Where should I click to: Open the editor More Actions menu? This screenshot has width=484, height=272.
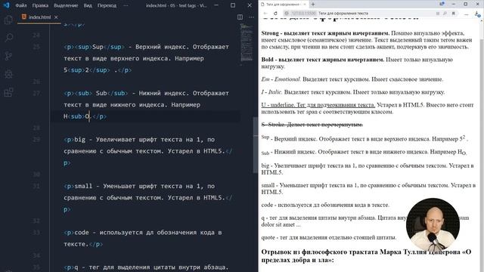pos(251,17)
